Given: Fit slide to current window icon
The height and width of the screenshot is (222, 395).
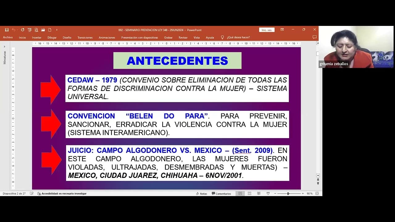Looking at the screenshot, I should [x=317, y=193].
